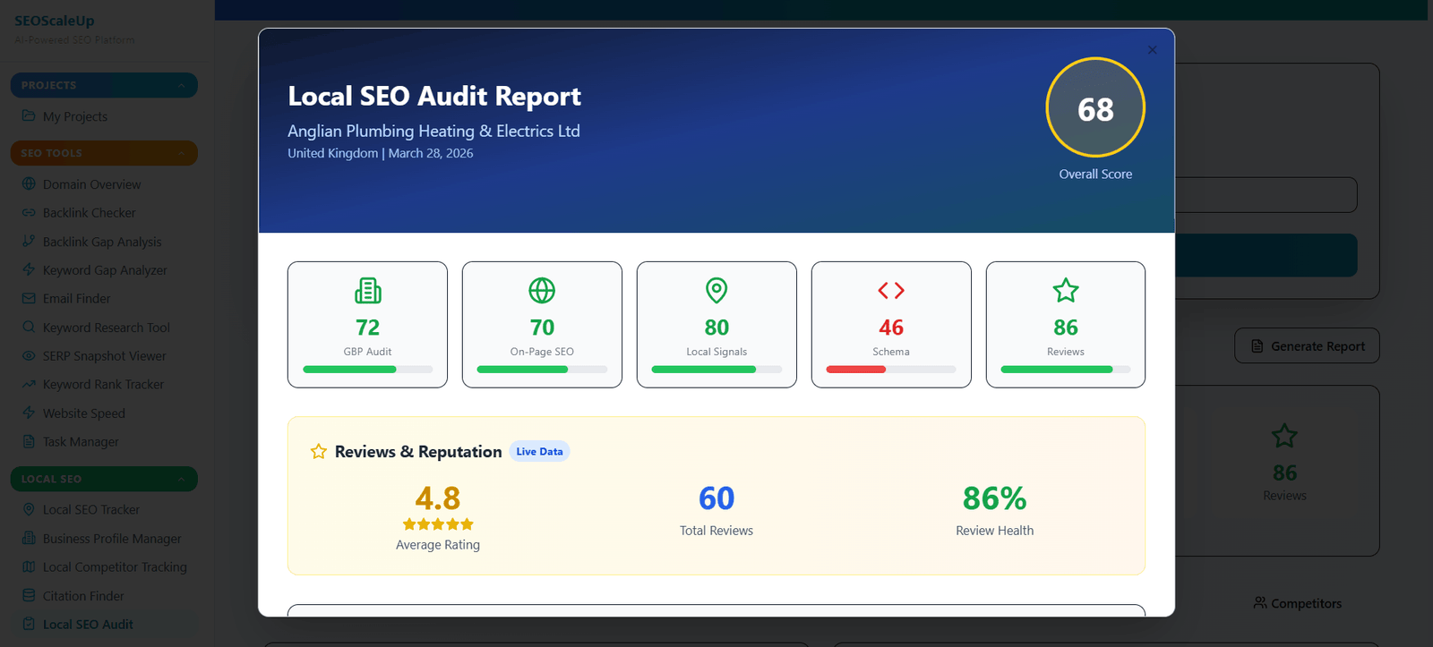Click the company name Anglian Plumbing Heating & Electrics Ltd

(433, 131)
